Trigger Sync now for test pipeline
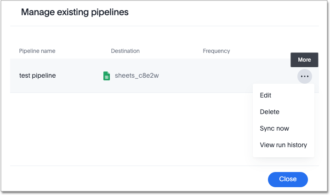The height and width of the screenshot is (195, 330). click(274, 128)
